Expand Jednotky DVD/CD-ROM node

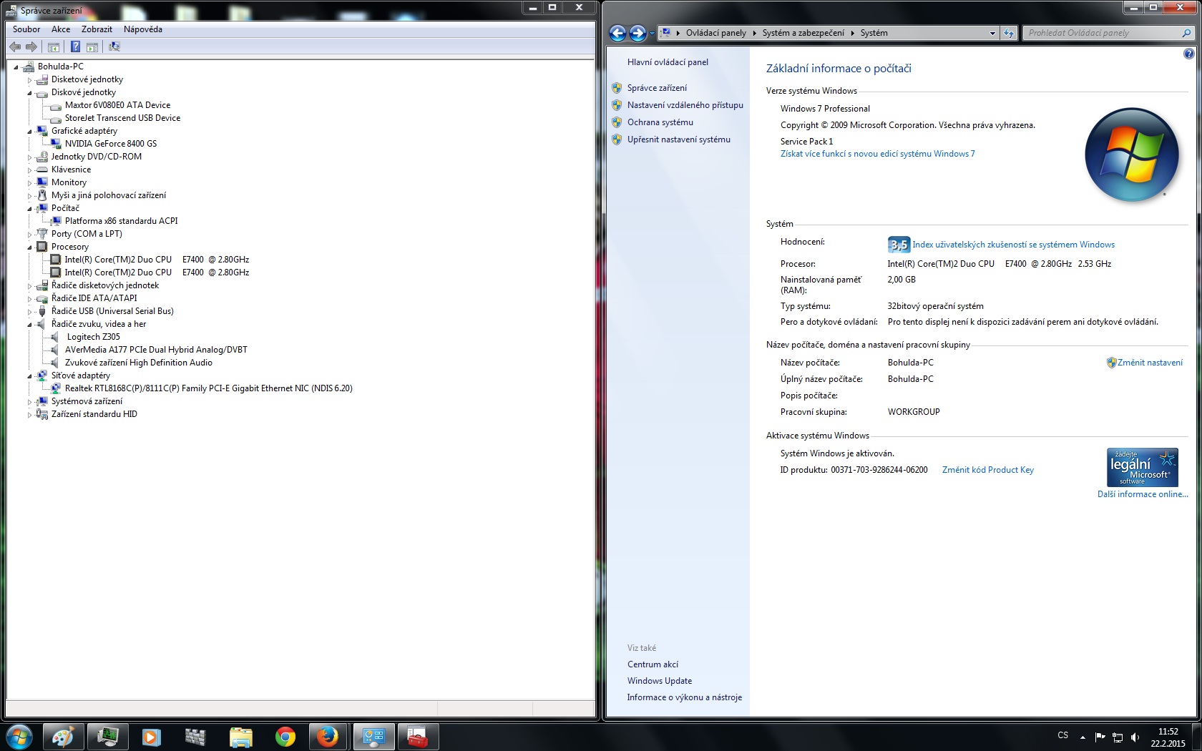tap(29, 157)
